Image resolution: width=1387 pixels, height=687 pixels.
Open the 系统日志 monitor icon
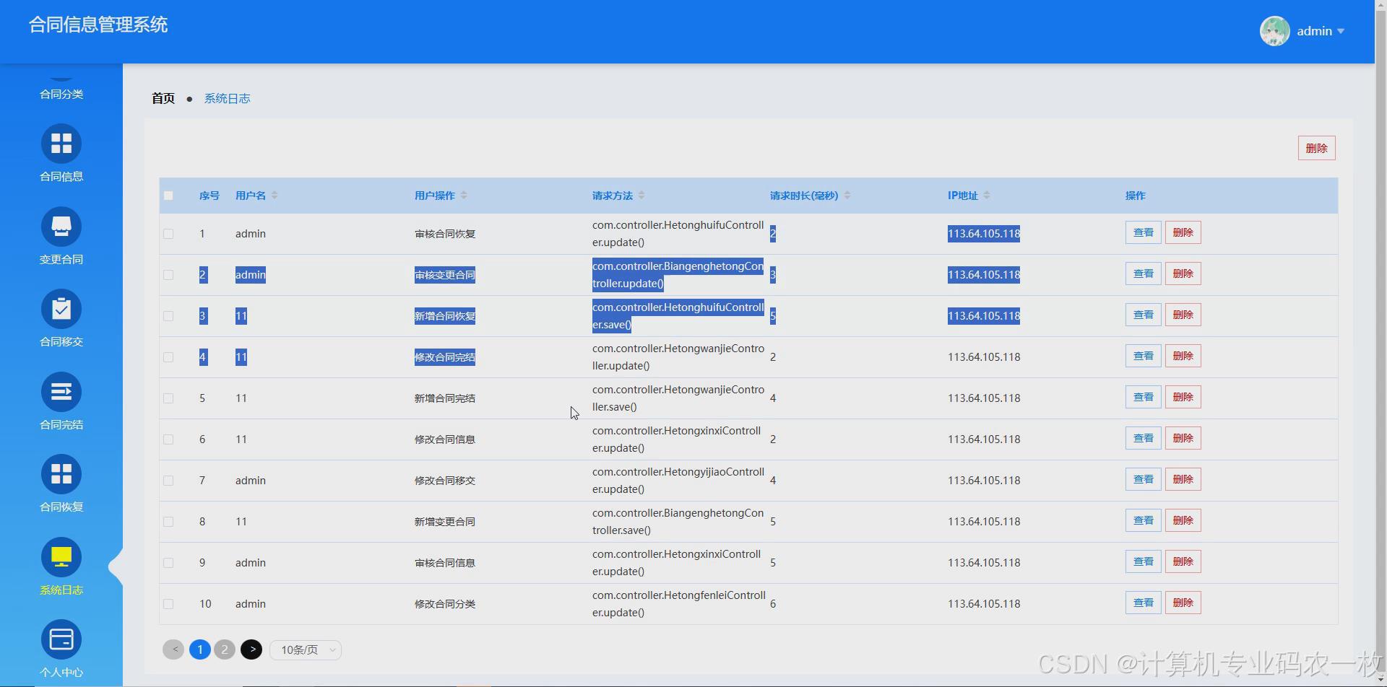[61, 557]
